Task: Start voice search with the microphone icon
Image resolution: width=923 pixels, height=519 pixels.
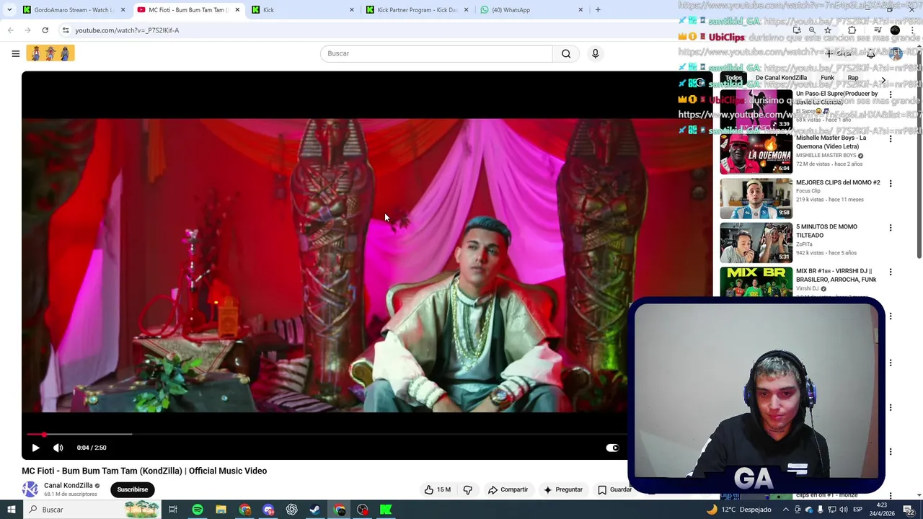Action: (595, 53)
